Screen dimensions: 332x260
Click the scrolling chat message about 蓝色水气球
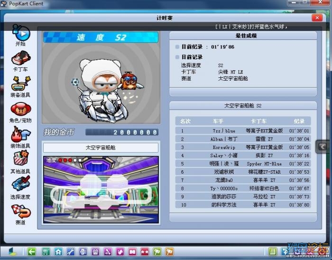tap(251, 27)
